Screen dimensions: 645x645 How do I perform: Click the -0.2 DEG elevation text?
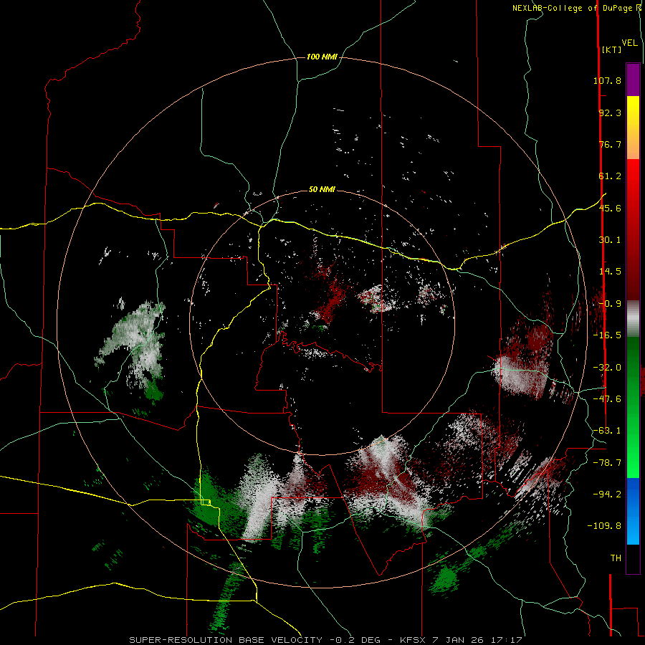tap(355, 640)
